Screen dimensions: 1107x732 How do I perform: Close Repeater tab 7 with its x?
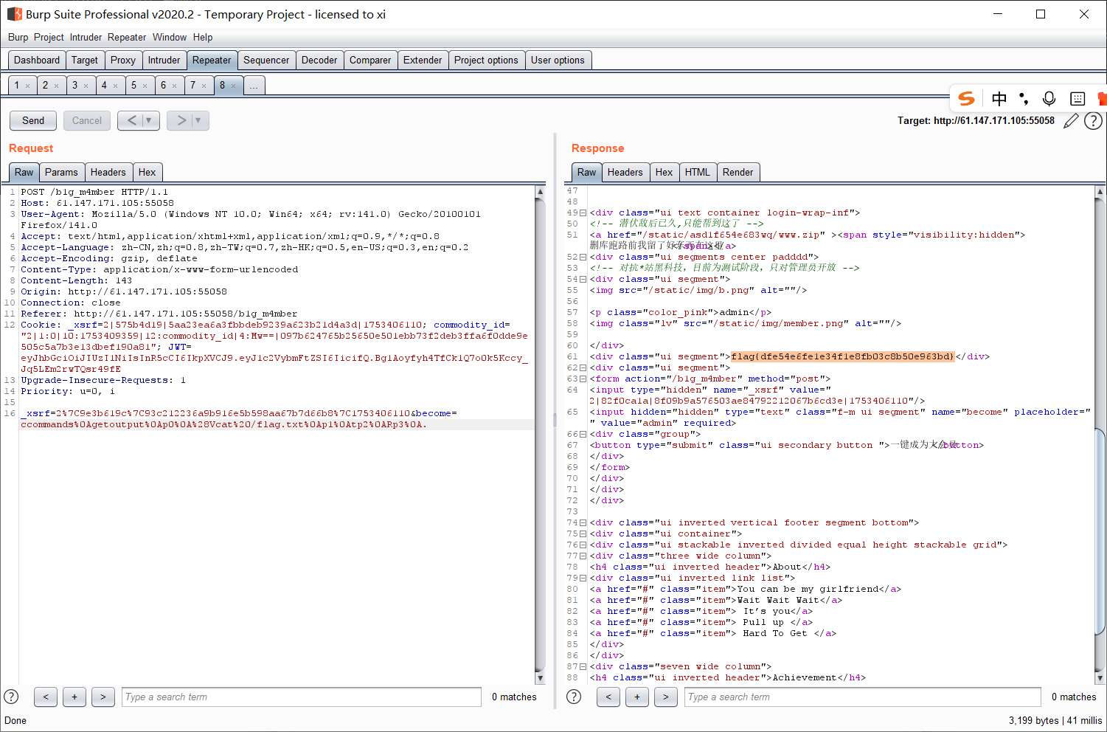pyautogui.click(x=204, y=86)
